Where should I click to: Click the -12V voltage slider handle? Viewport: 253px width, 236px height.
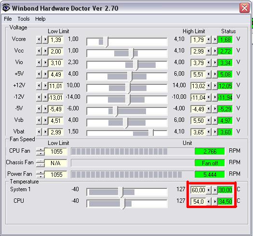(128, 100)
